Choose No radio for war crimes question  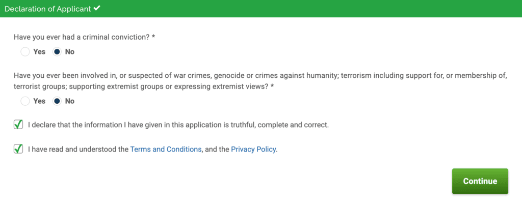click(57, 101)
